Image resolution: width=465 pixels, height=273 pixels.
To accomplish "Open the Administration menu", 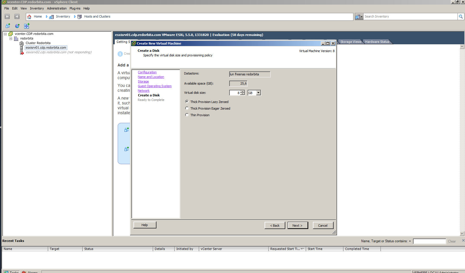I will [57, 8].
